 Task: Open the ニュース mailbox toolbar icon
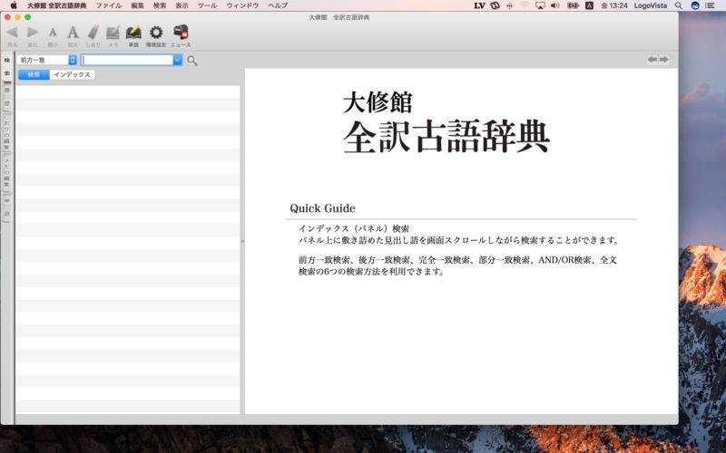[x=181, y=33]
